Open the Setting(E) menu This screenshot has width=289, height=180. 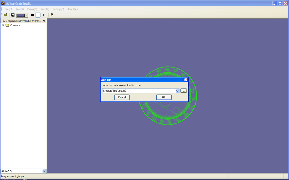coord(58,9)
